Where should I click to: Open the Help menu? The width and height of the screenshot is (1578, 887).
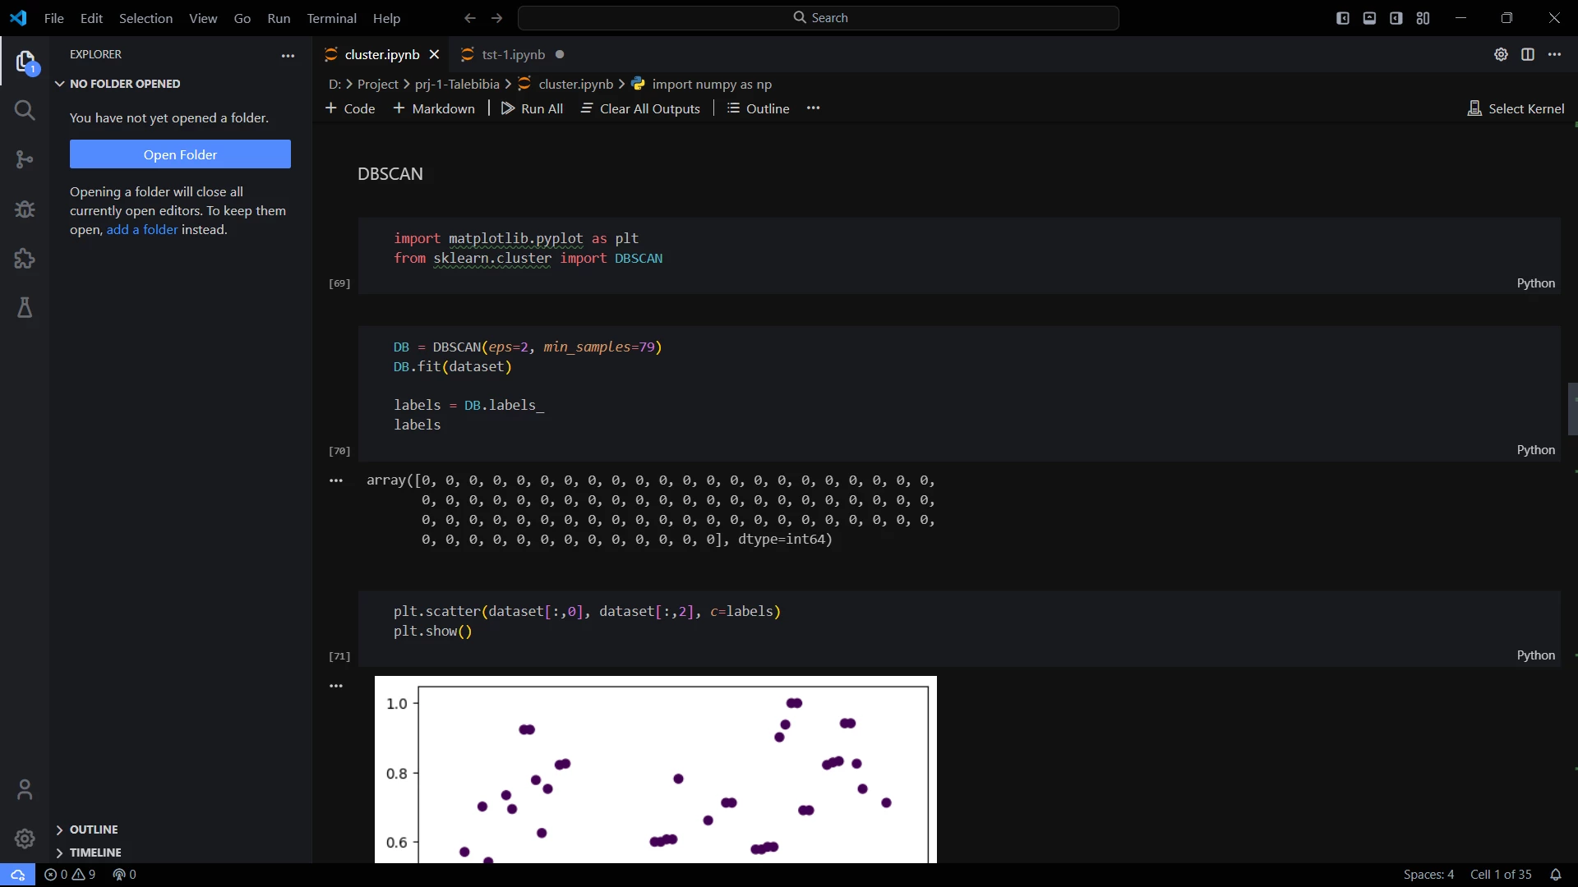tap(386, 18)
